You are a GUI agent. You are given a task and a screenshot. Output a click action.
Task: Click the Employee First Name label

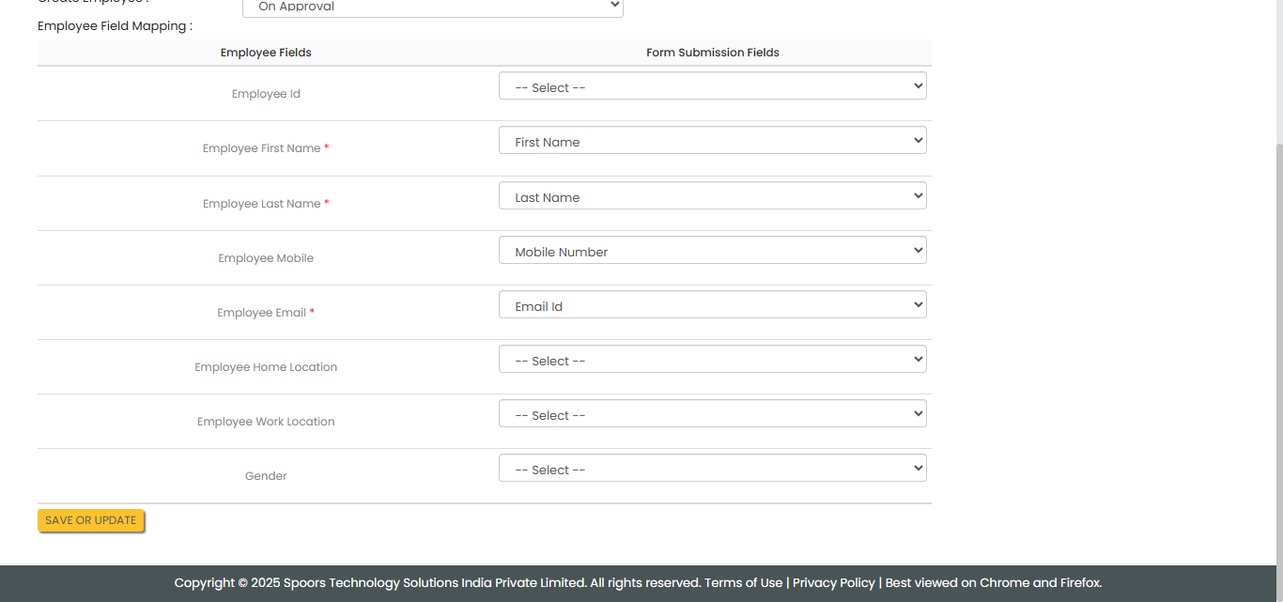point(261,148)
